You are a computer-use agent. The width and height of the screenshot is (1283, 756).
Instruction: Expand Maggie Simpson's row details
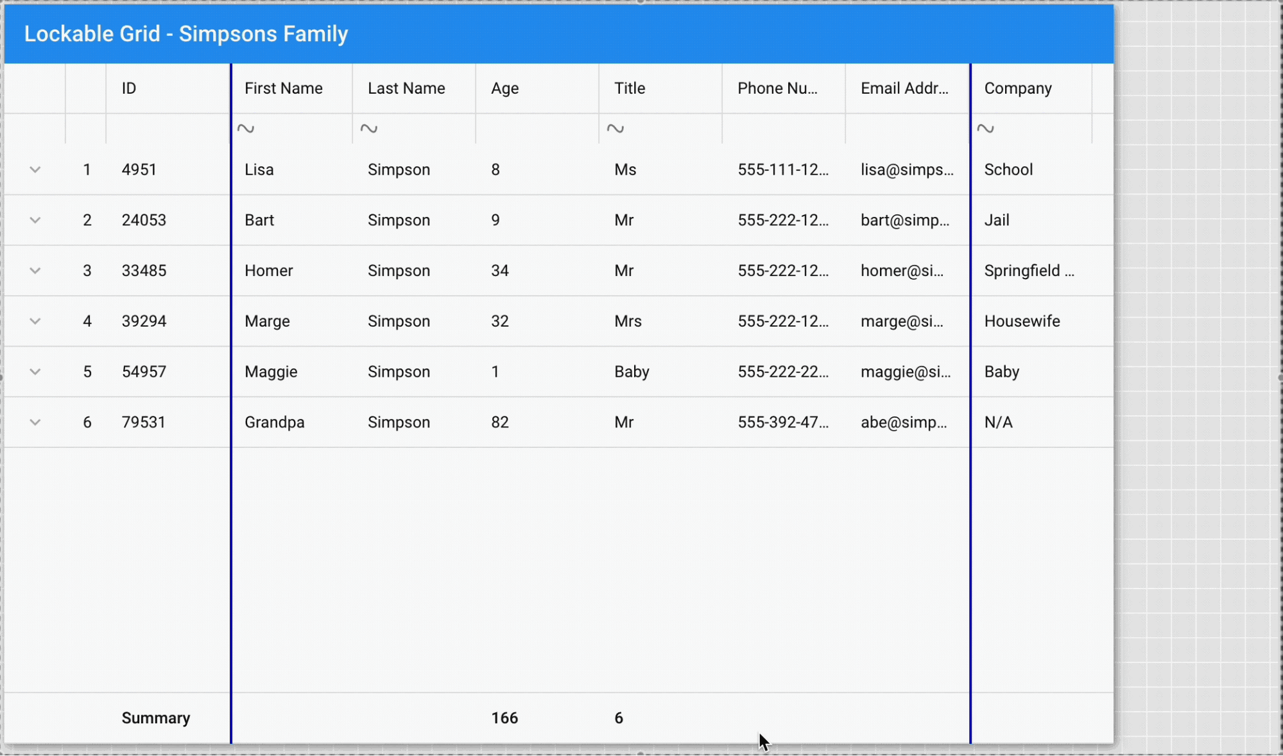[x=35, y=372]
